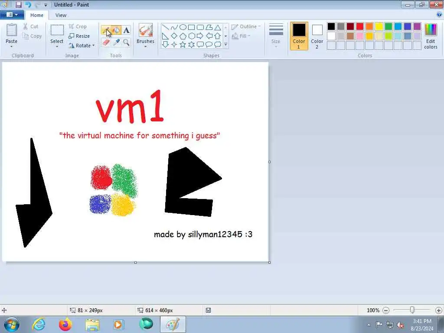Click the Save icon in quick access toolbar
The image size is (444, 333).
coord(18,4)
